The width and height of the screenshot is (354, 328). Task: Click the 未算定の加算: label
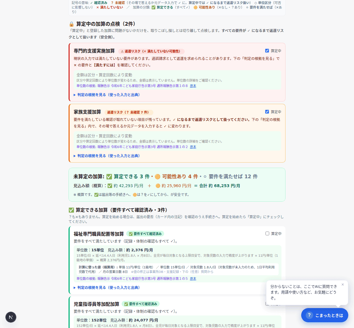pyautogui.click(x=89, y=177)
